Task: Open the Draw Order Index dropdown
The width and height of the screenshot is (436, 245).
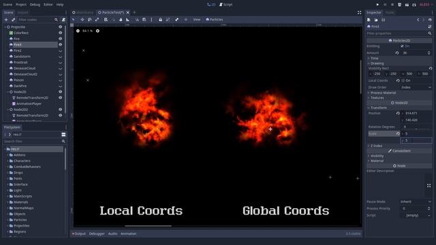Action: click(x=416, y=87)
